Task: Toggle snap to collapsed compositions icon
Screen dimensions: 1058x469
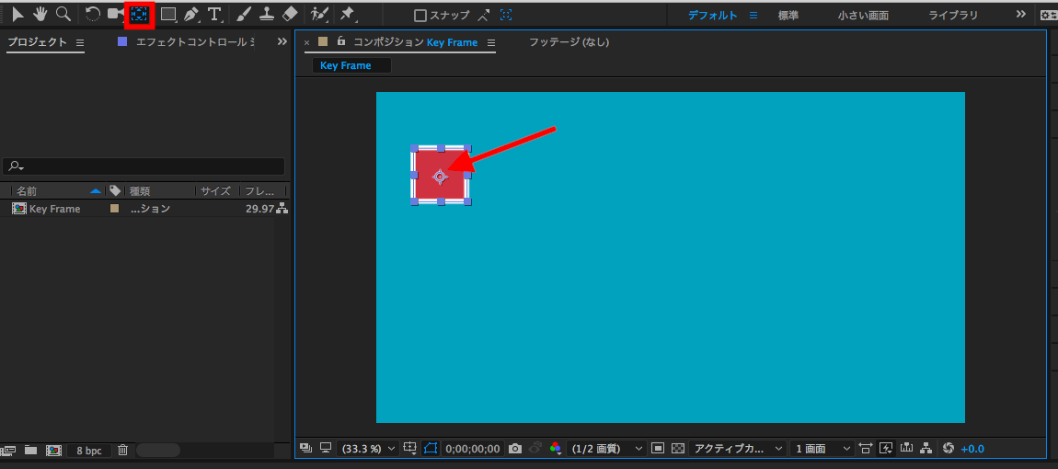Action: click(x=505, y=15)
